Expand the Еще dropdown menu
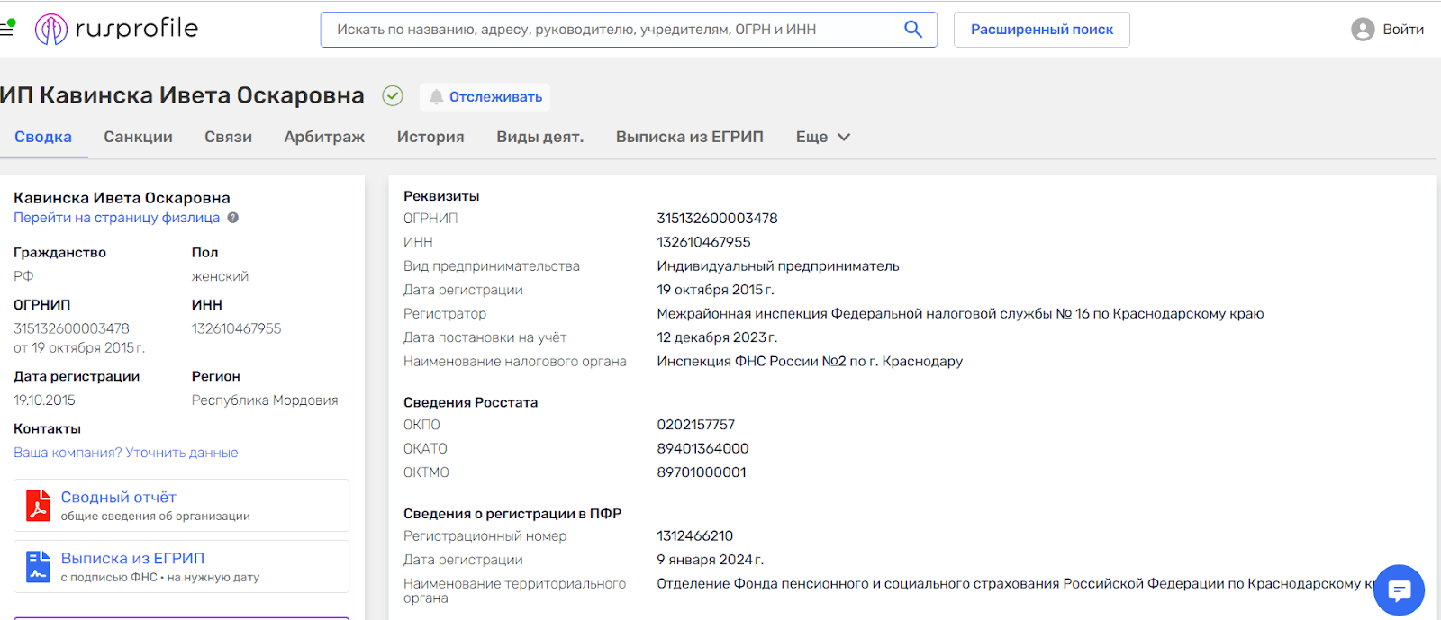 [x=822, y=137]
